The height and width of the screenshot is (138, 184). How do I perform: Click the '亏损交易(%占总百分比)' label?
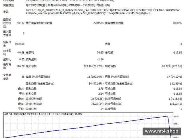[119, 84]
